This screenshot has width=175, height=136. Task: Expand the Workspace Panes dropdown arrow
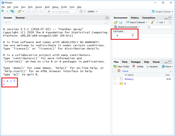click(x=85, y=11)
